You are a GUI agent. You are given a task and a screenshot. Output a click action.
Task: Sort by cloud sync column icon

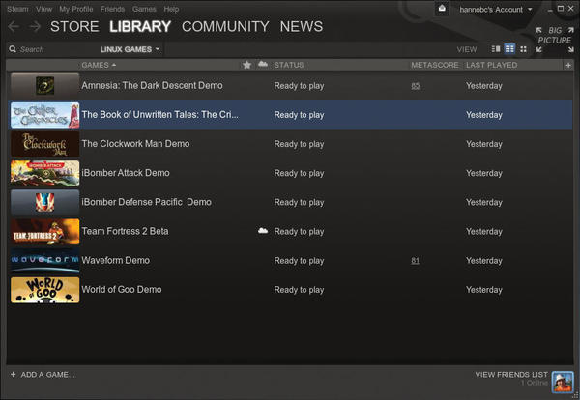pyautogui.click(x=263, y=65)
